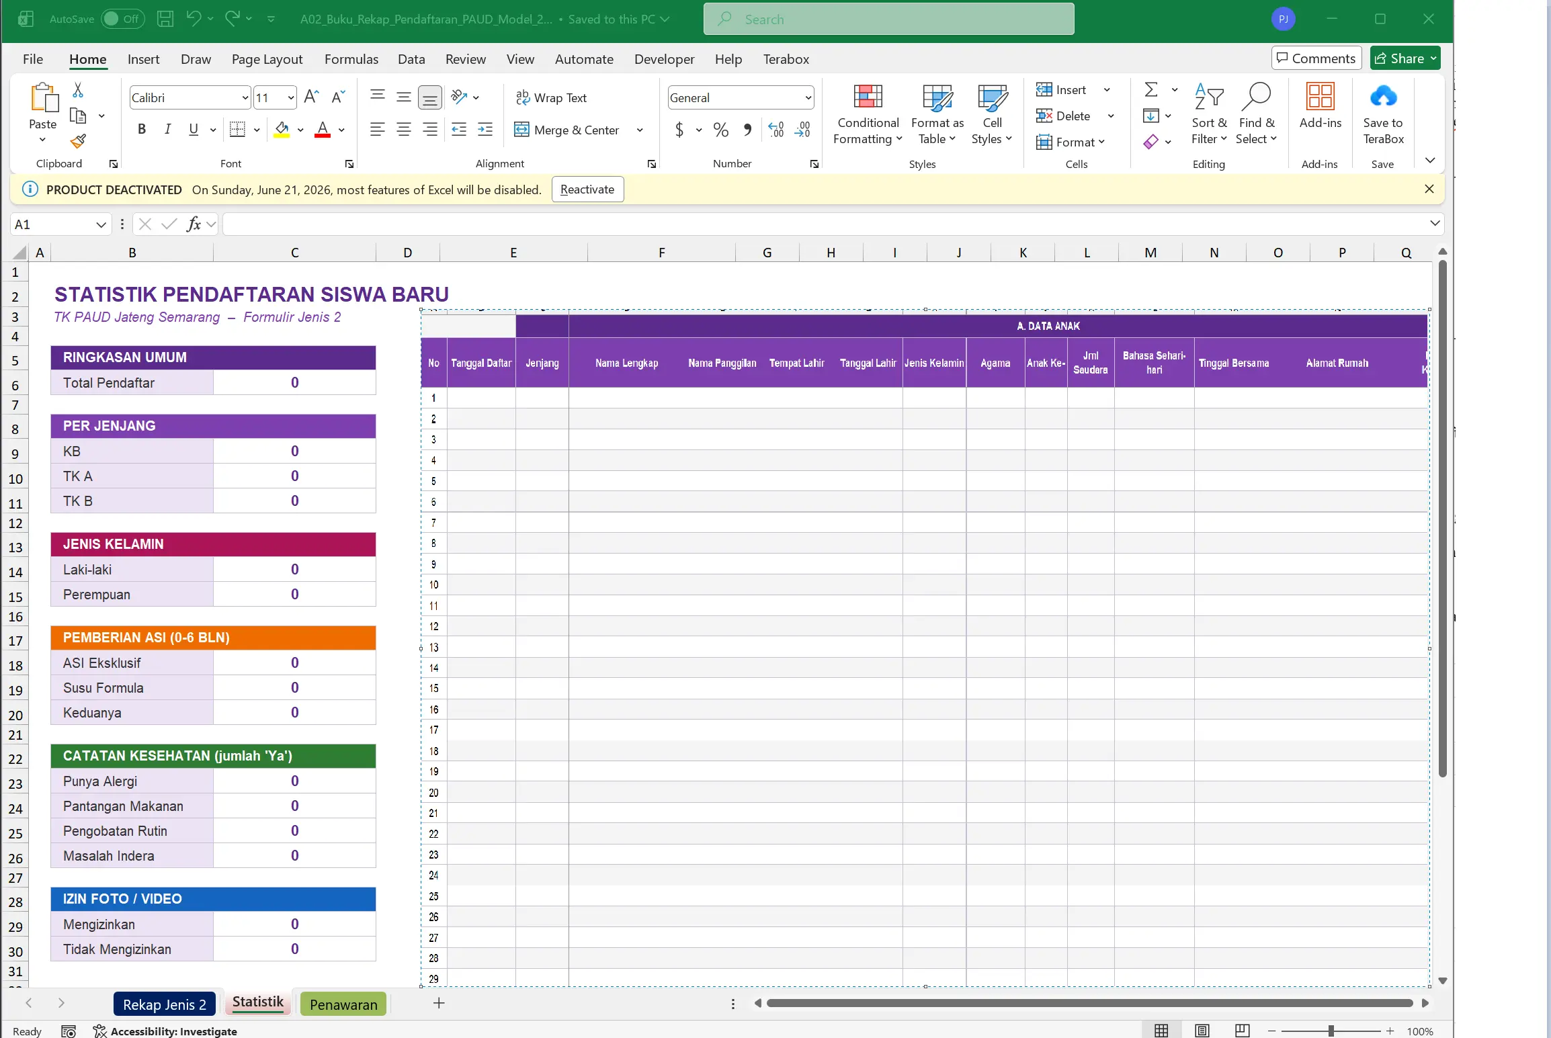Select Top Align icon
Viewport: 1551px width, 1038px height.
point(378,96)
